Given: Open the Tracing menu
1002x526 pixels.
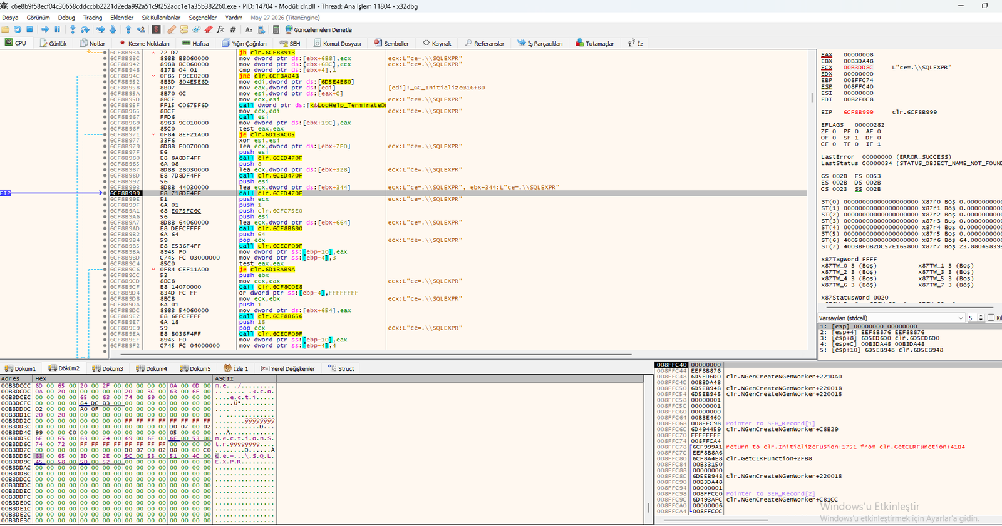Looking at the screenshot, I should coord(93,18).
